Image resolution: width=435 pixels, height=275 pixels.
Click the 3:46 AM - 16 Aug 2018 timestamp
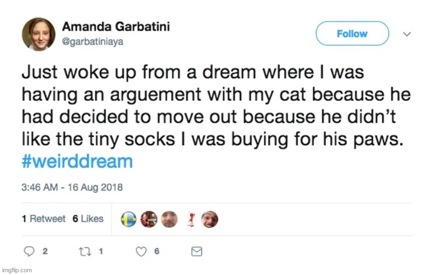coord(72,187)
